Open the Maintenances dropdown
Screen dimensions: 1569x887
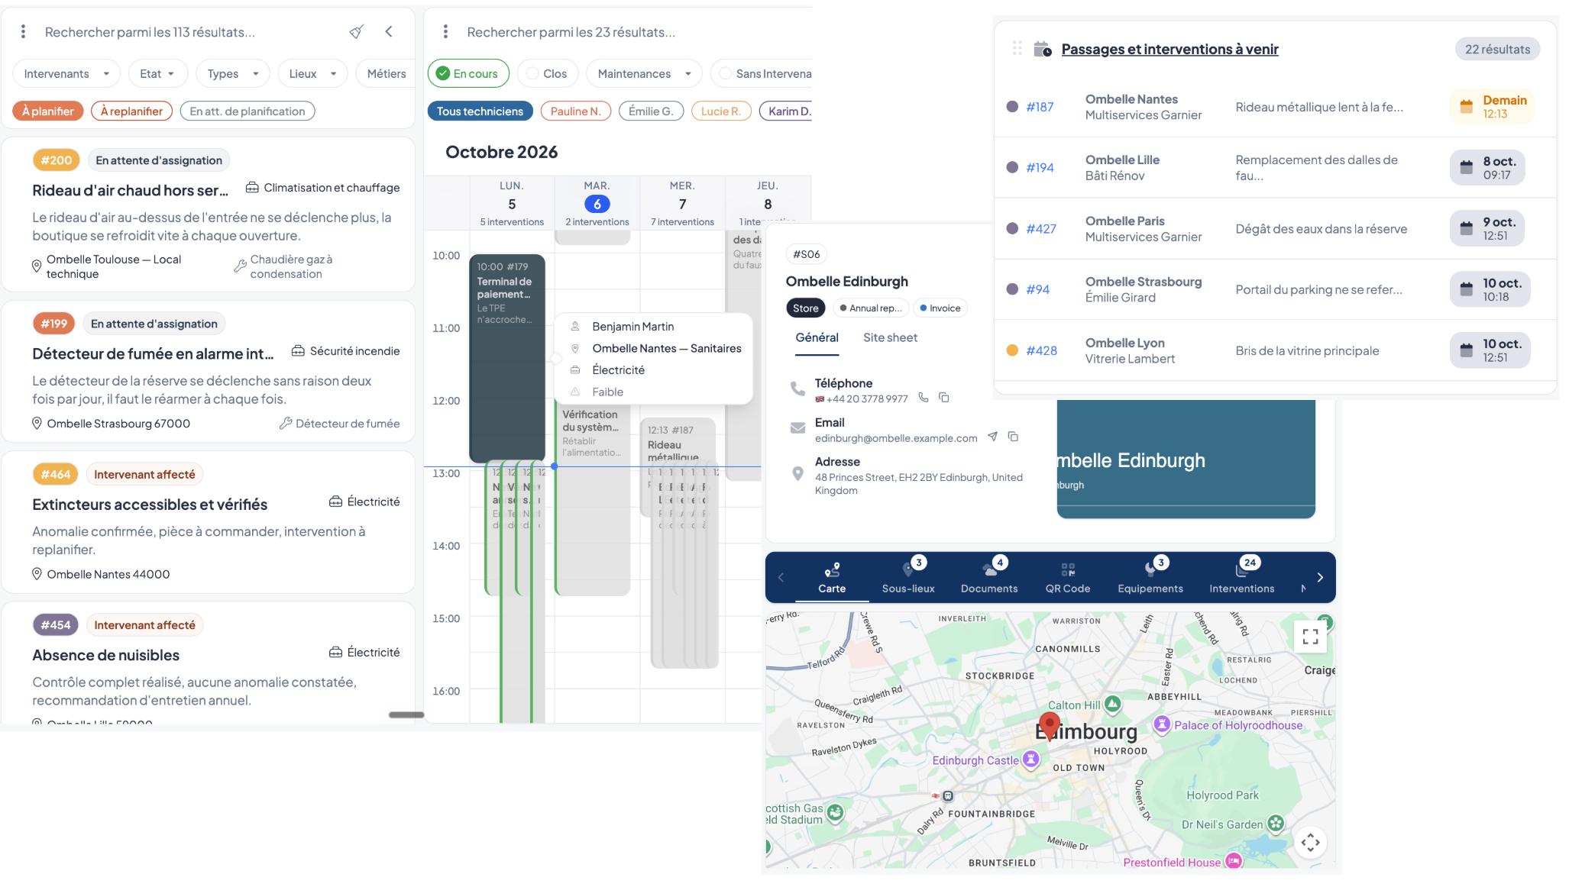pyautogui.click(x=644, y=74)
